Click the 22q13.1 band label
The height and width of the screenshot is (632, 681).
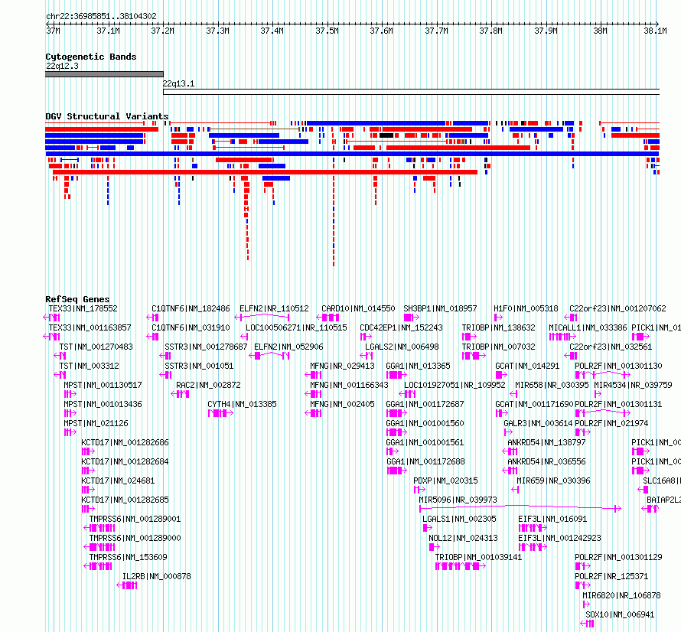tap(178, 83)
